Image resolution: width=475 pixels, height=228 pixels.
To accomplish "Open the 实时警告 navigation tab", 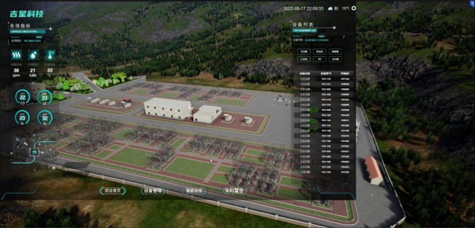I will 235,191.
